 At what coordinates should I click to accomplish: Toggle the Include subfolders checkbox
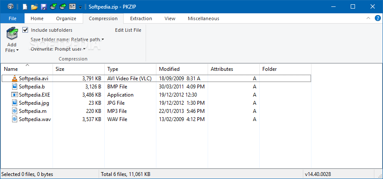click(25, 30)
